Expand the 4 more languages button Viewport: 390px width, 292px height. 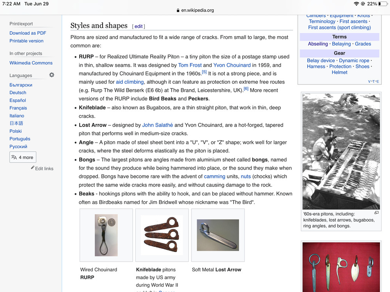23,157
